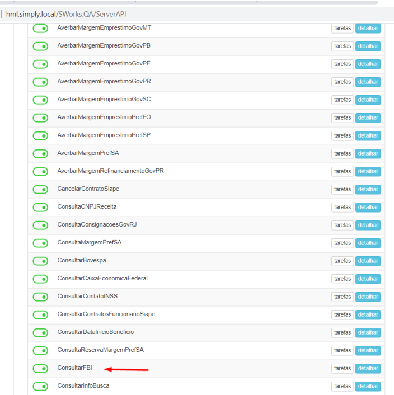Click detalhar for AverbarMargemEmprestimoPrefSP

(368, 135)
